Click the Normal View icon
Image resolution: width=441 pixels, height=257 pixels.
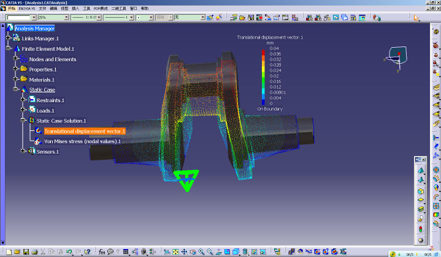(x=218, y=251)
